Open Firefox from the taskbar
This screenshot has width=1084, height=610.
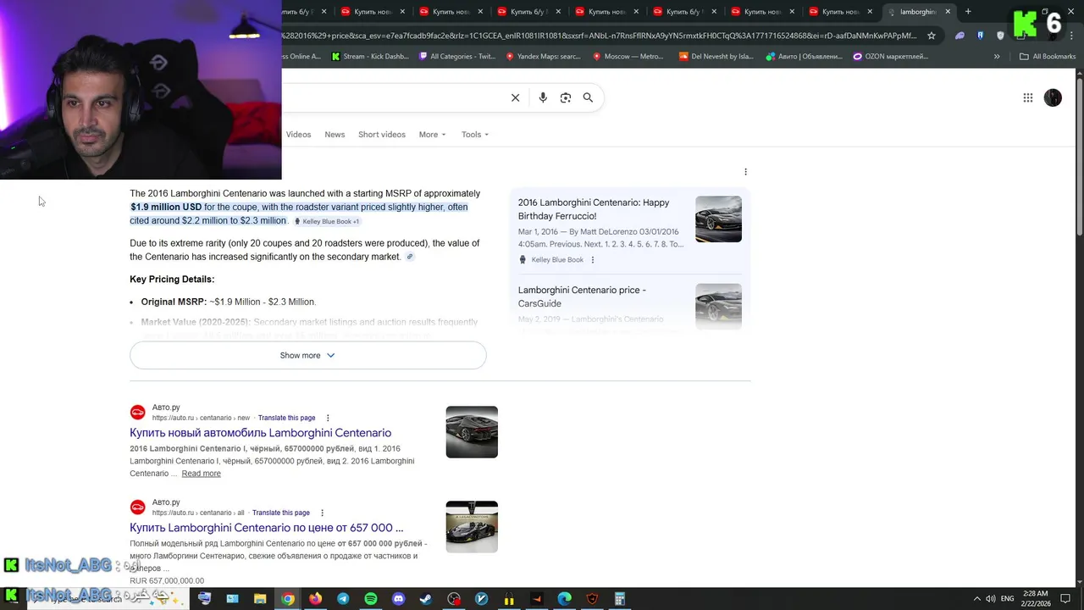315,599
